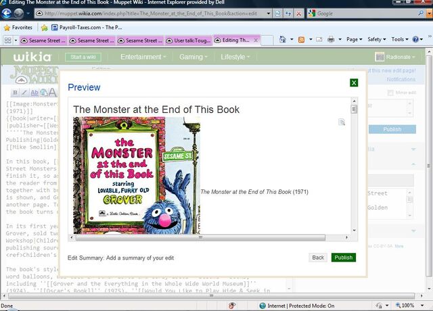Click the magnify icon beside the image

[x=342, y=122]
